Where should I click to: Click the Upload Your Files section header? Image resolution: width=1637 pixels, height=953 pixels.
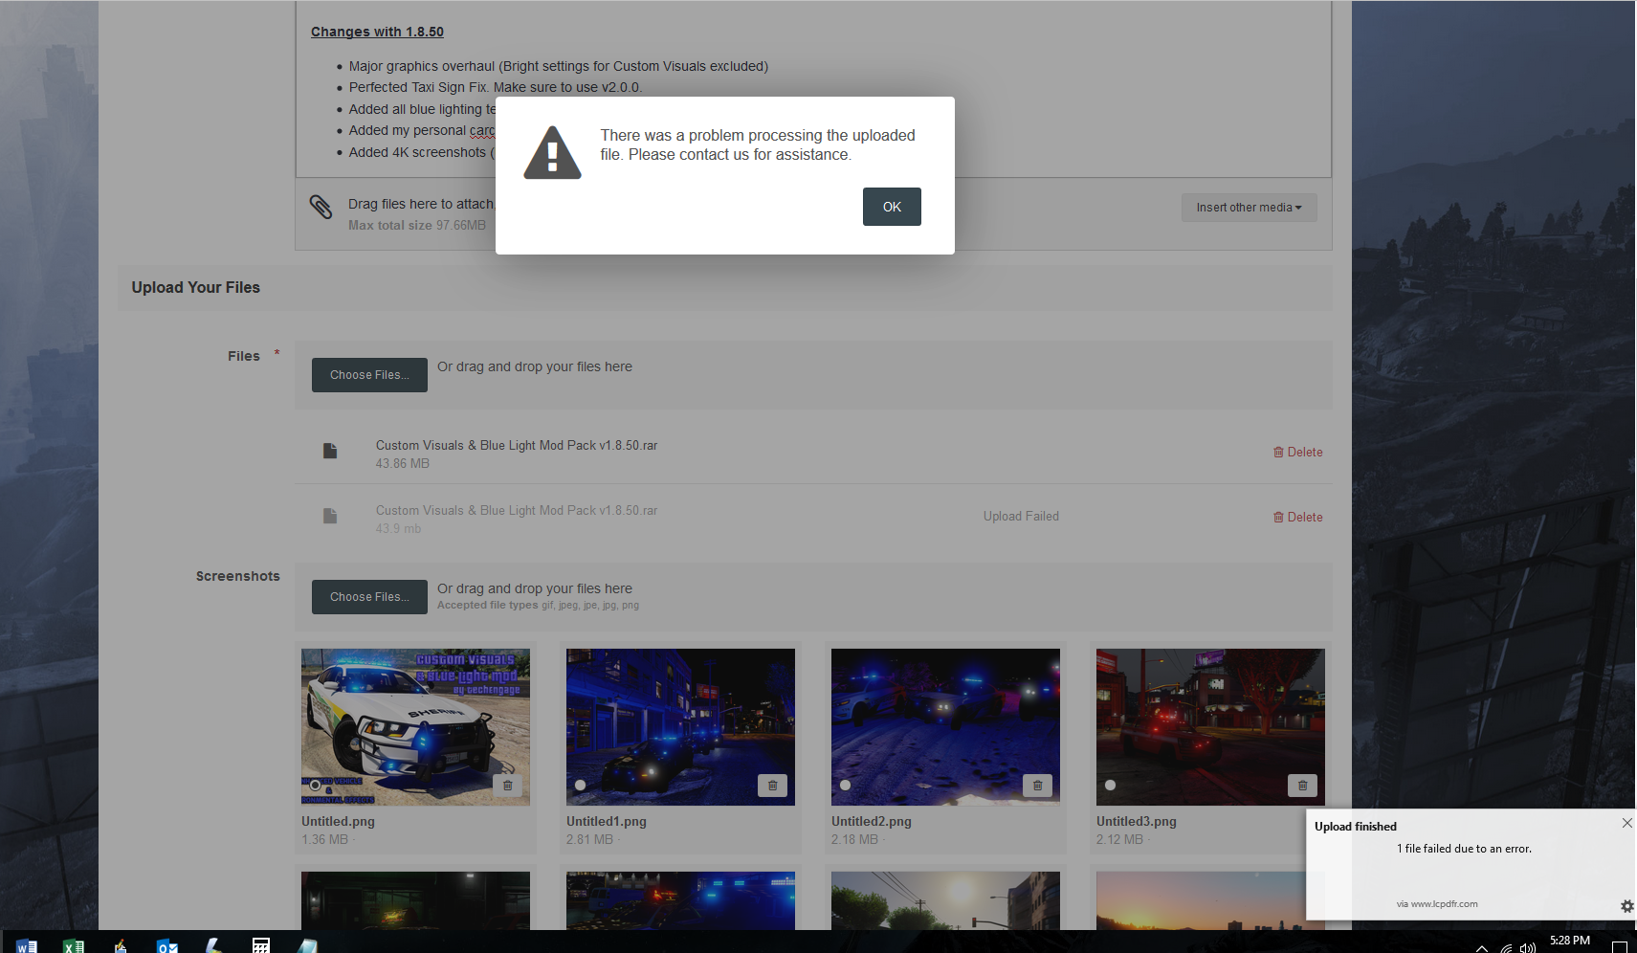(x=196, y=288)
